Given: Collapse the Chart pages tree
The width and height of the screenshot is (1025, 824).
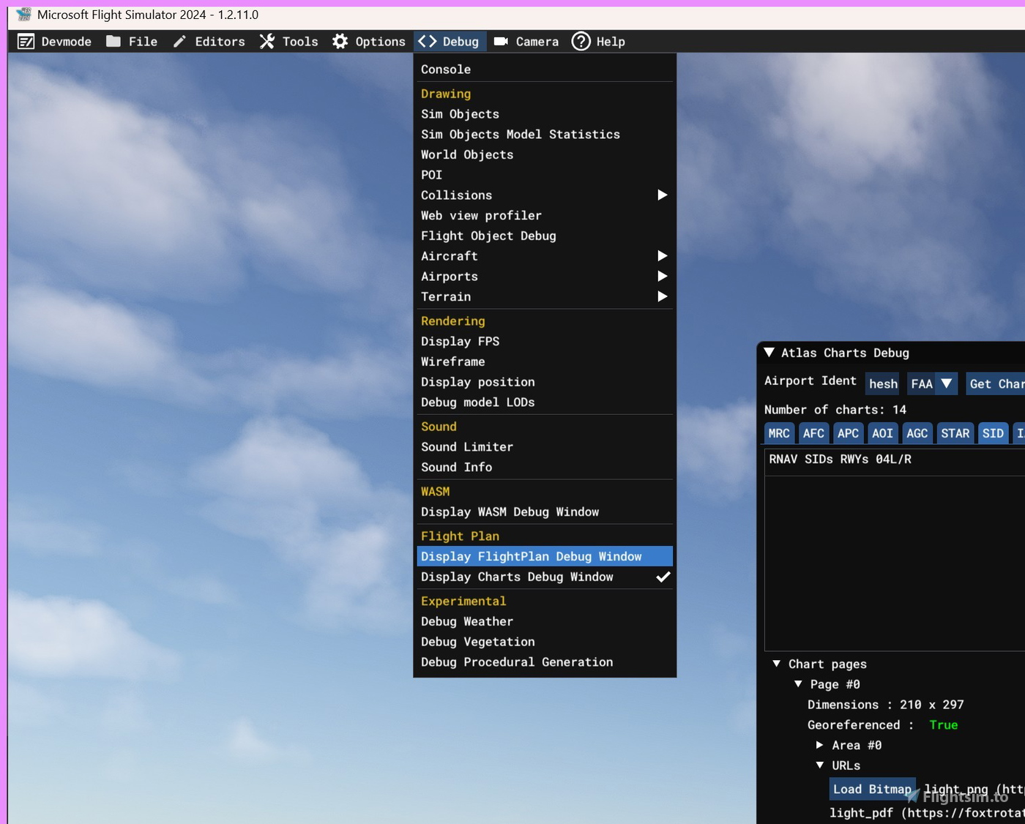Looking at the screenshot, I should pos(777,664).
